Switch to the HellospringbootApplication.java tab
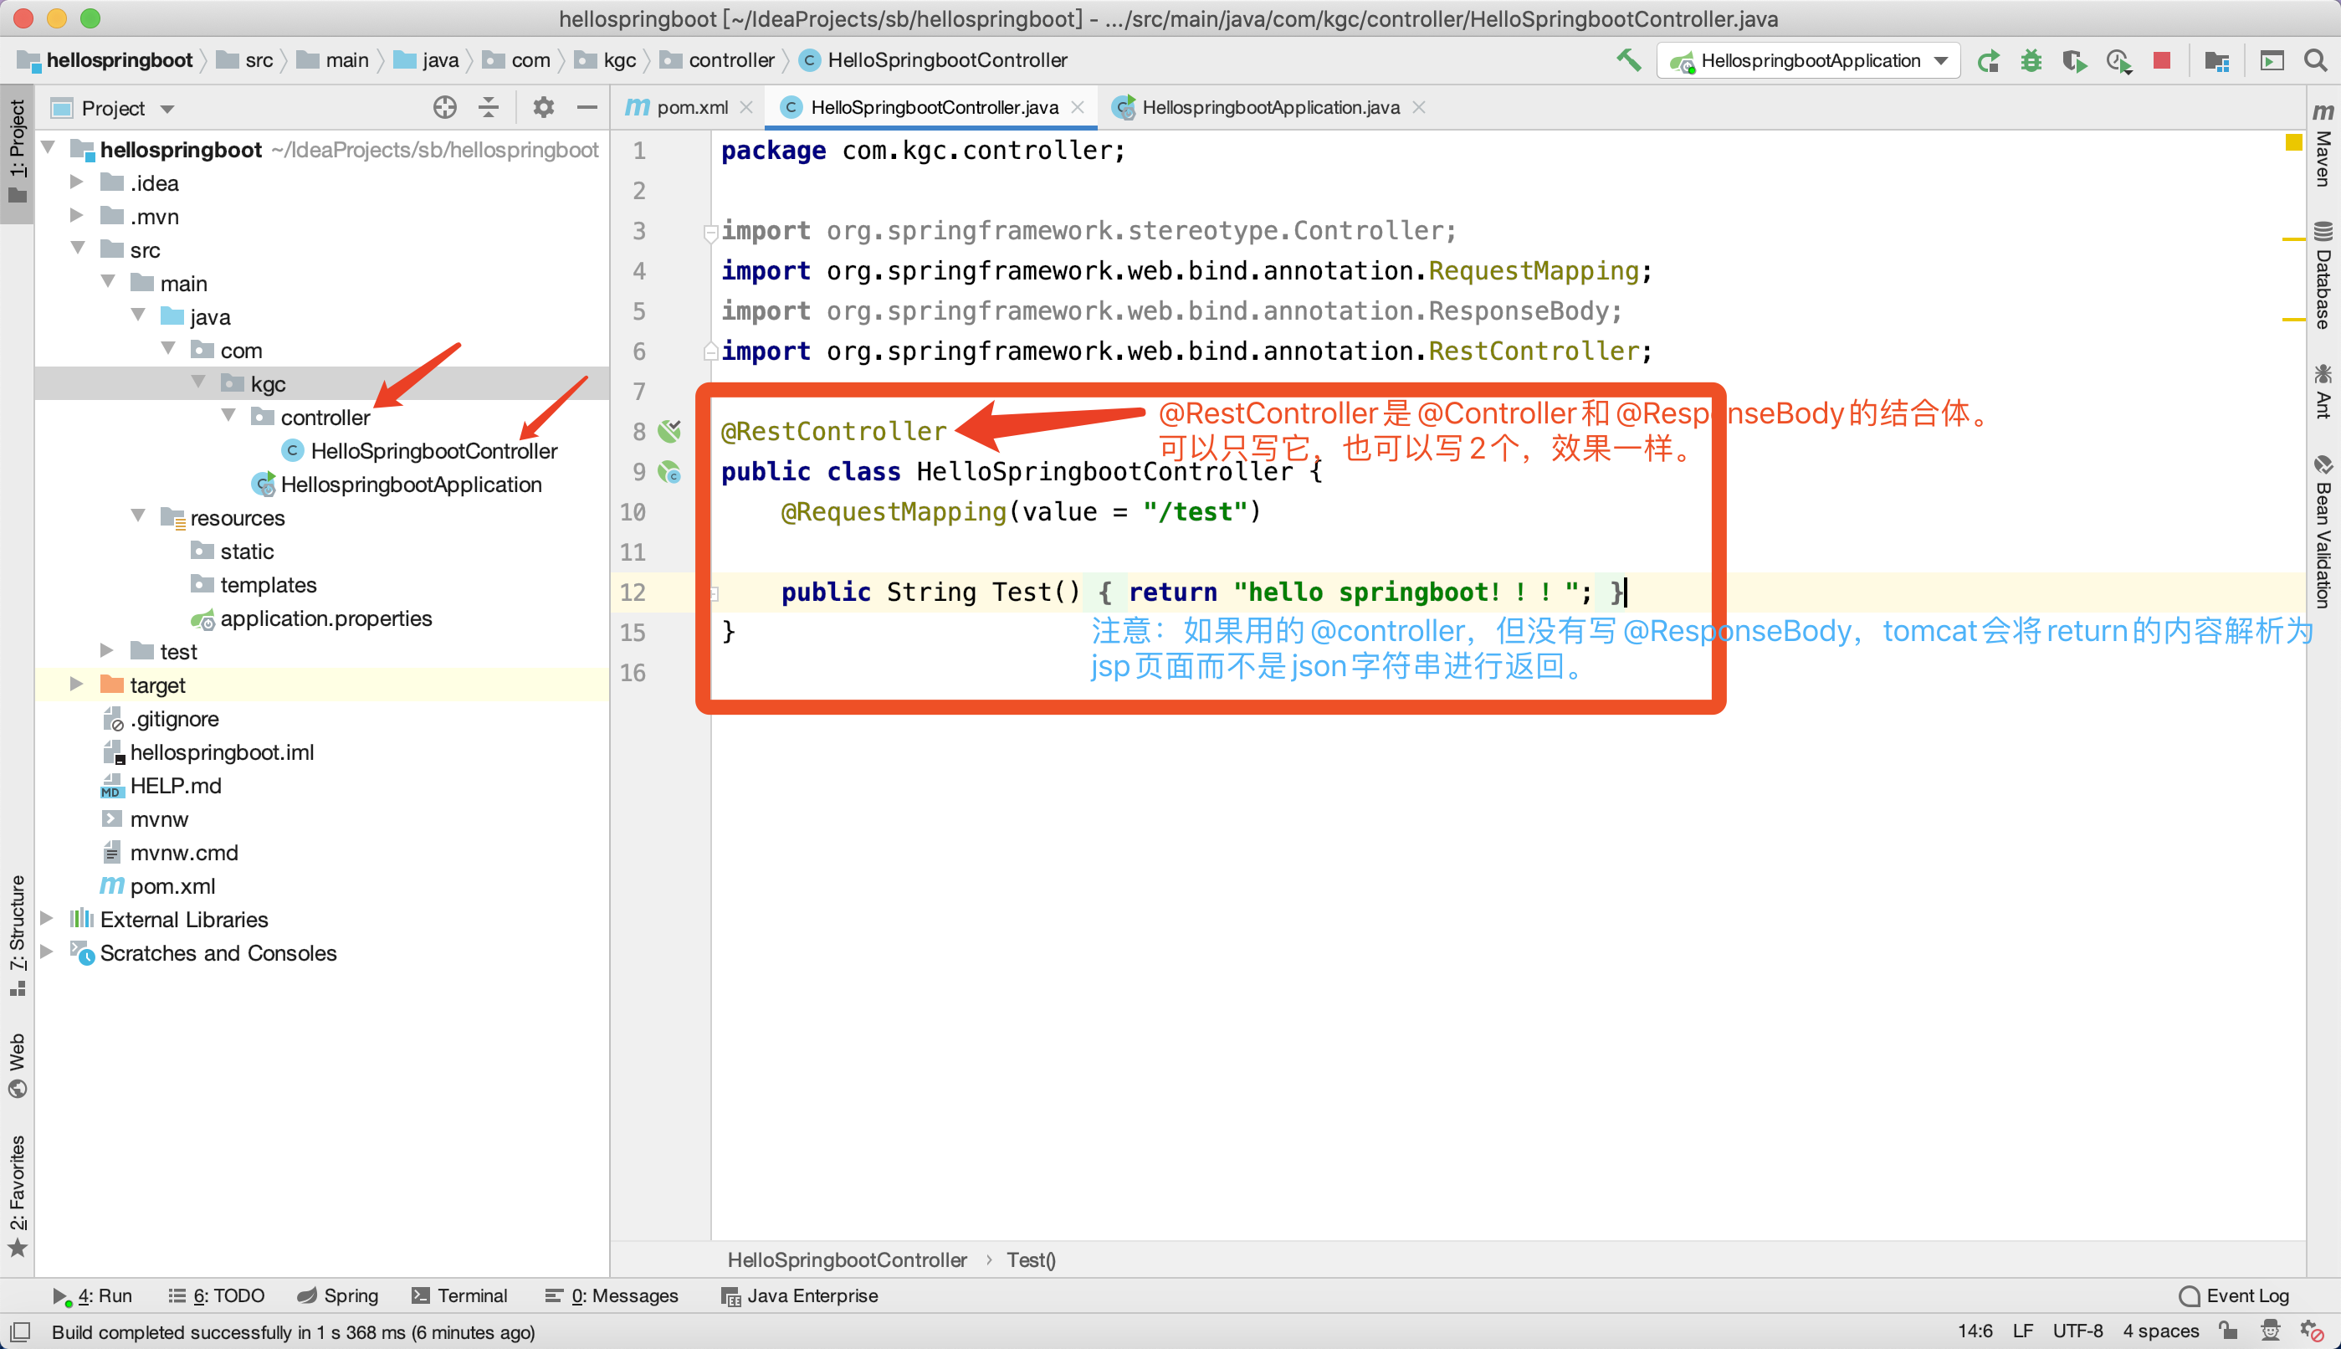This screenshot has height=1349, width=2341. (x=1272, y=106)
